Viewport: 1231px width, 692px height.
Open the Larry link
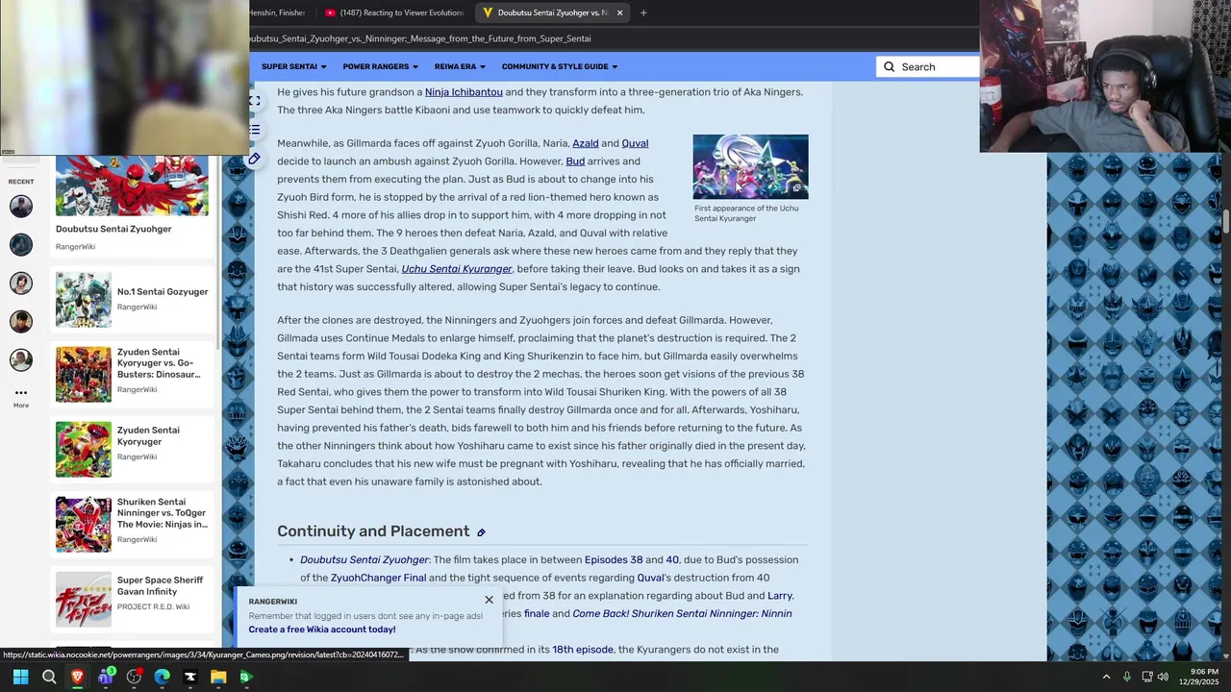point(780,596)
